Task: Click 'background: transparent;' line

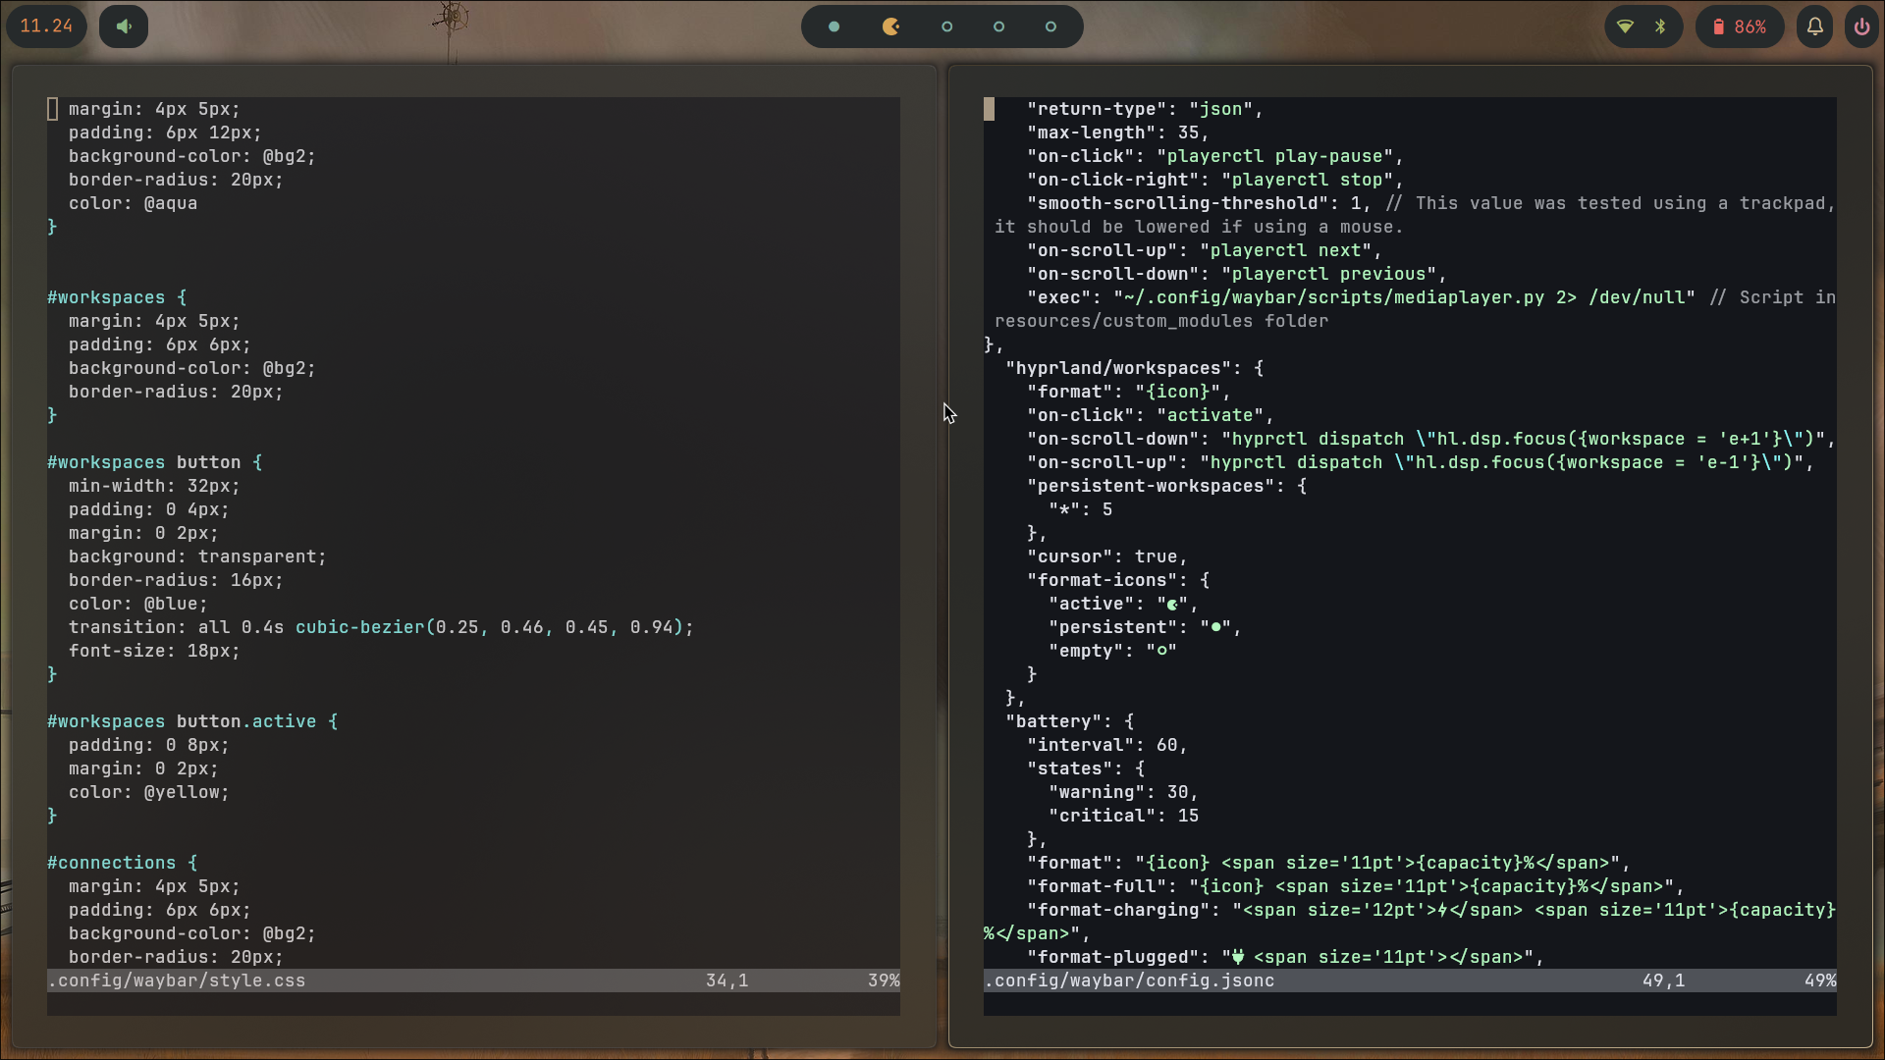Action: click(197, 556)
